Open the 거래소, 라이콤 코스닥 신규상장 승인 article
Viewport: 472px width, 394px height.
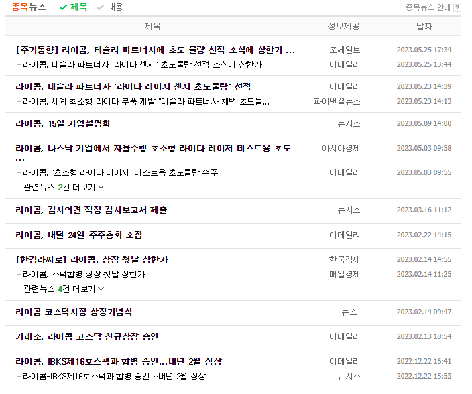(x=86, y=336)
